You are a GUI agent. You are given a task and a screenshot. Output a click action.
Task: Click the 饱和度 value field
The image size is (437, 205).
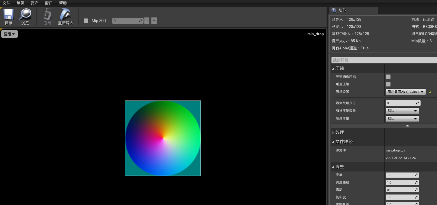point(402,197)
